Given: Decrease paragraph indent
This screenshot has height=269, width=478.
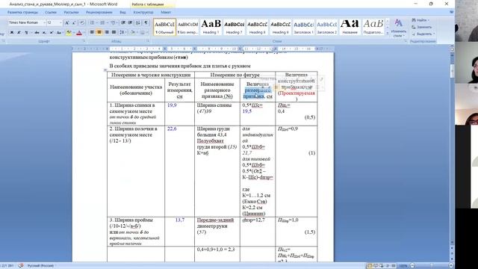Looking at the screenshot, I should [x=123, y=22].
